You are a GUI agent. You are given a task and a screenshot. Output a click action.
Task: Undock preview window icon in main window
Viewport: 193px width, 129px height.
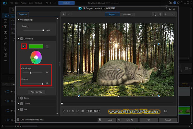pyautogui.click(x=180, y=71)
